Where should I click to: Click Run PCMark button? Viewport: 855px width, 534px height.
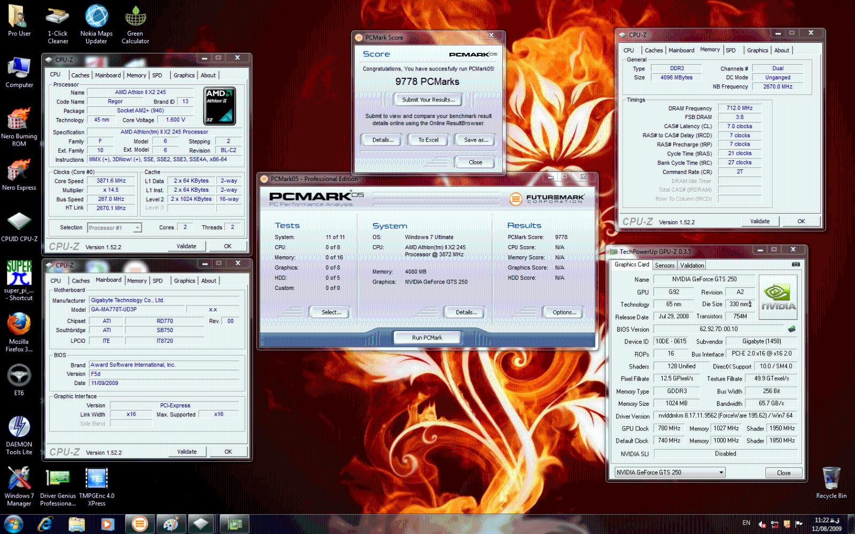tap(427, 337)
